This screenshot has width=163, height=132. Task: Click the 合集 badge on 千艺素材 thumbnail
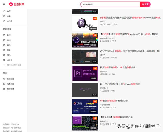coord(95,101)
